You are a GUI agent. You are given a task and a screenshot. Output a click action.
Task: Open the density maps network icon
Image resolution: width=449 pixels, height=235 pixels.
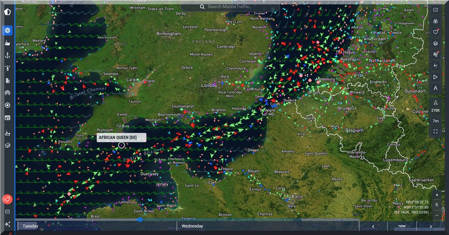click(435, 66)
